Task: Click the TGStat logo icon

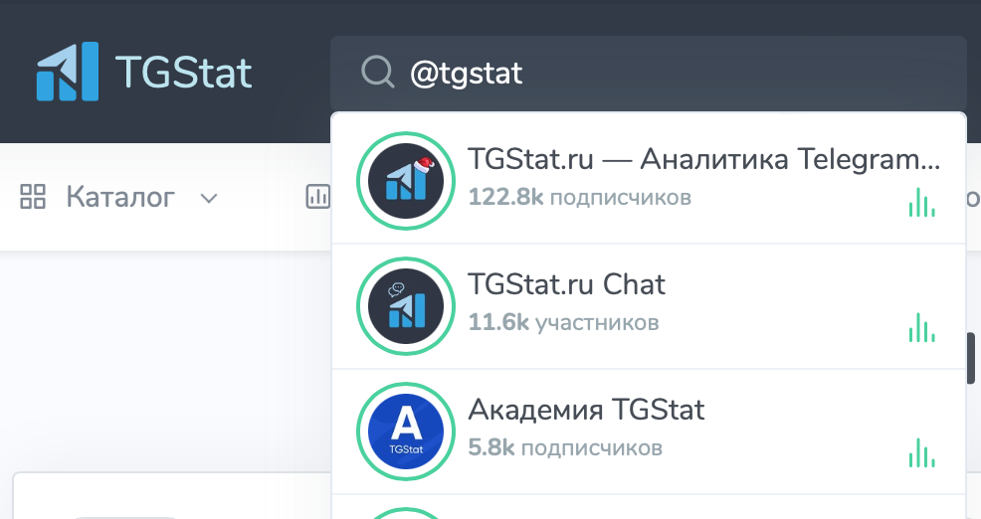Action: pos(68,72)
